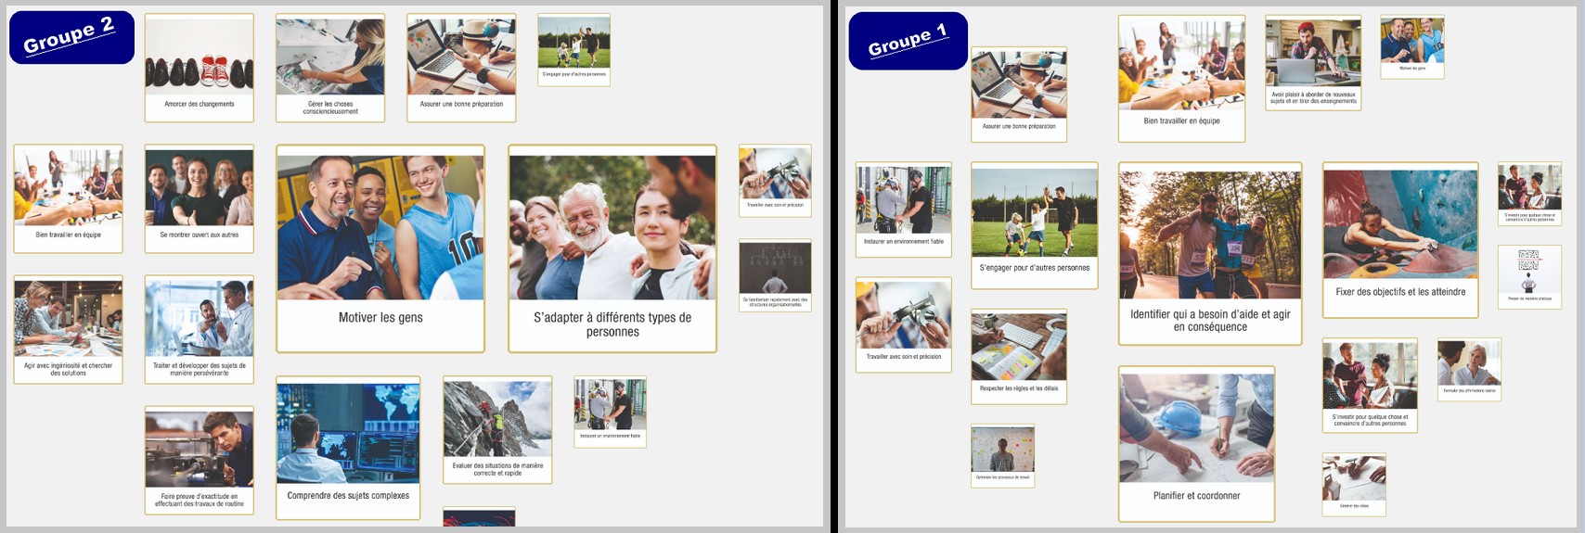Select the "Respecter les règles et les délais" card

(x=1019, y=356)
